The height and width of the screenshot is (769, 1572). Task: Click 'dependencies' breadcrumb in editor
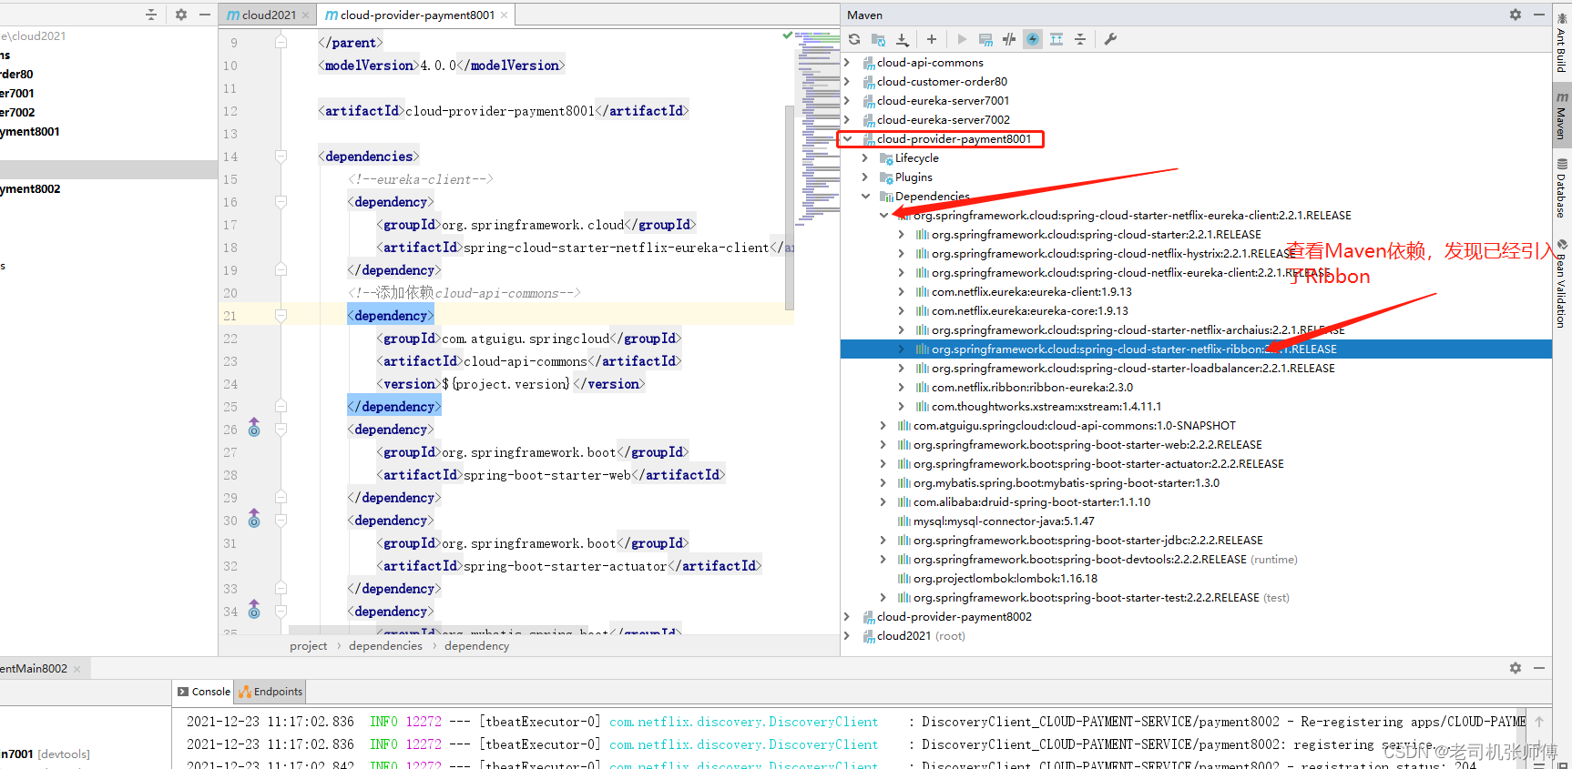click(385, 646)
